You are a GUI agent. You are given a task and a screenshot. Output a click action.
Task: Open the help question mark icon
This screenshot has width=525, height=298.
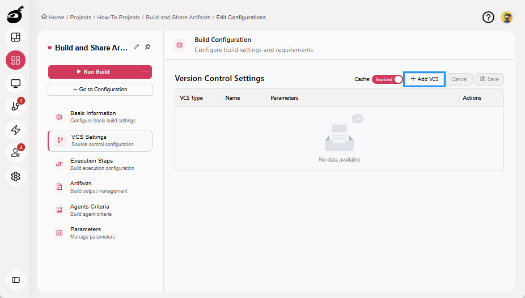(488, 17)
